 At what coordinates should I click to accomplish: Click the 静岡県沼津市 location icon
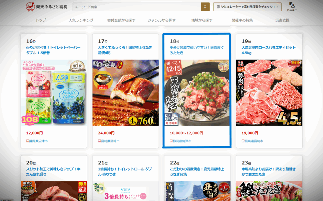(x=27, y=141)
